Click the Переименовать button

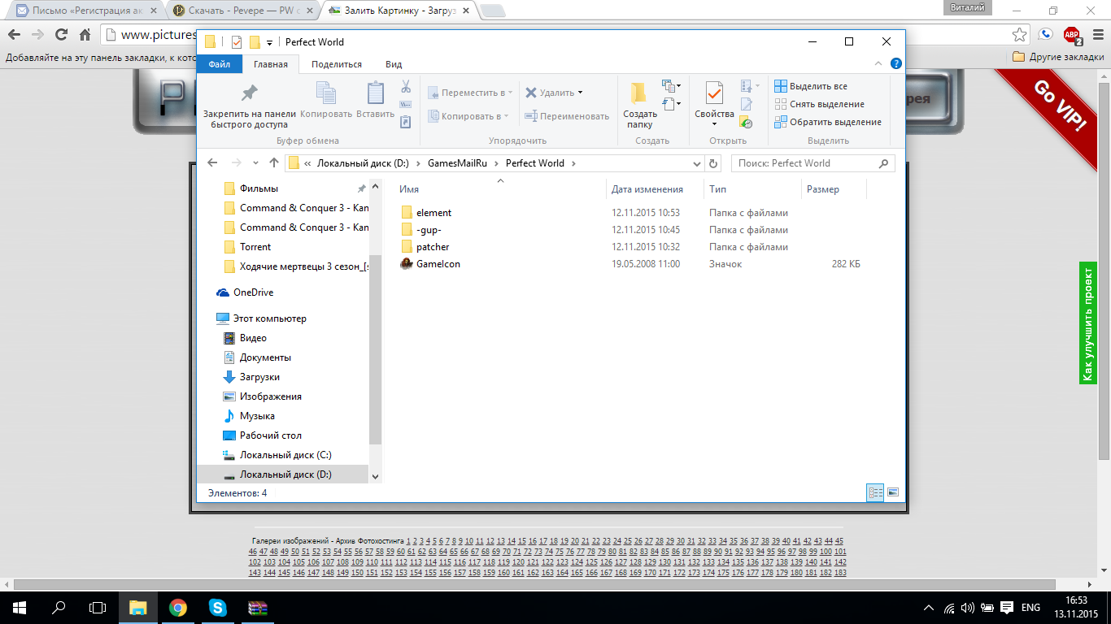click(567, 116)
